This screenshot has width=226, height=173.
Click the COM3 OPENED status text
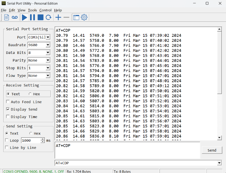pyautogui.click(x=34, y=171)
